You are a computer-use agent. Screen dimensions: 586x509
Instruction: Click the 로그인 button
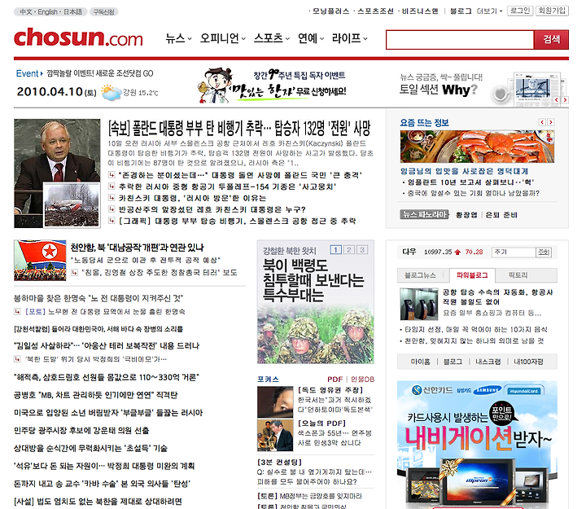tap(520, 11)
